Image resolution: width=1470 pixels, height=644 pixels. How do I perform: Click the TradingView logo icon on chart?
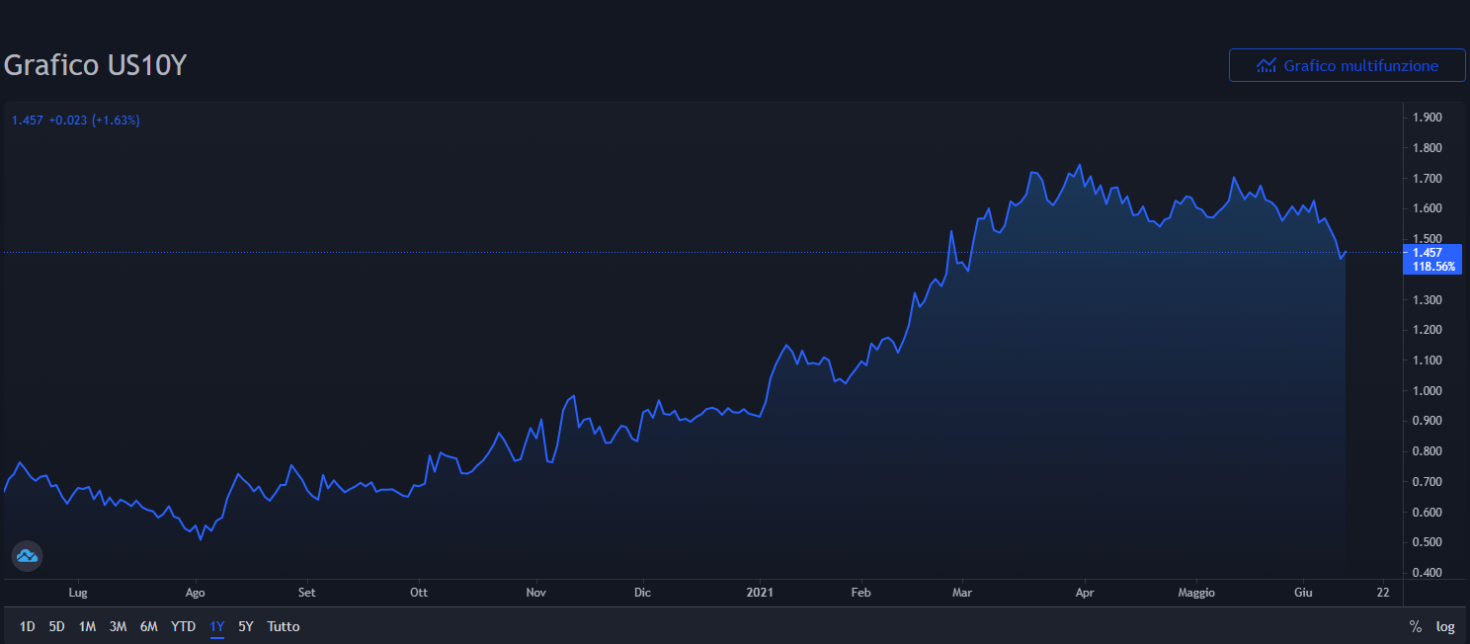pyautogui.click(x=27, y=556)
